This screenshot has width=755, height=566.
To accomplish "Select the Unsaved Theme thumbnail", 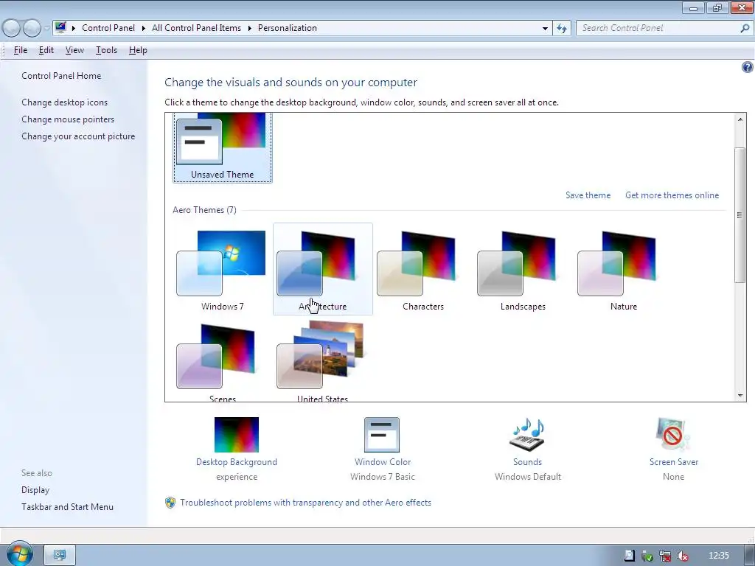I will (x=222, y=147).
